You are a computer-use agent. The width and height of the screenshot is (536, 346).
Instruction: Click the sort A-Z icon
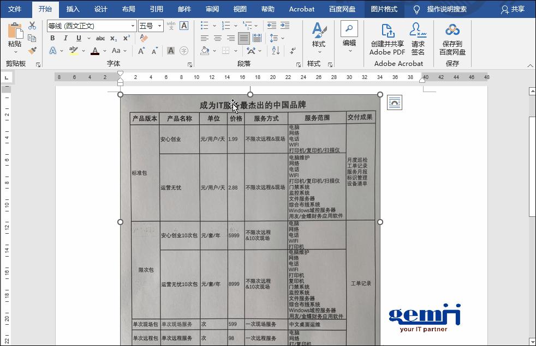[x=276, y=51]
